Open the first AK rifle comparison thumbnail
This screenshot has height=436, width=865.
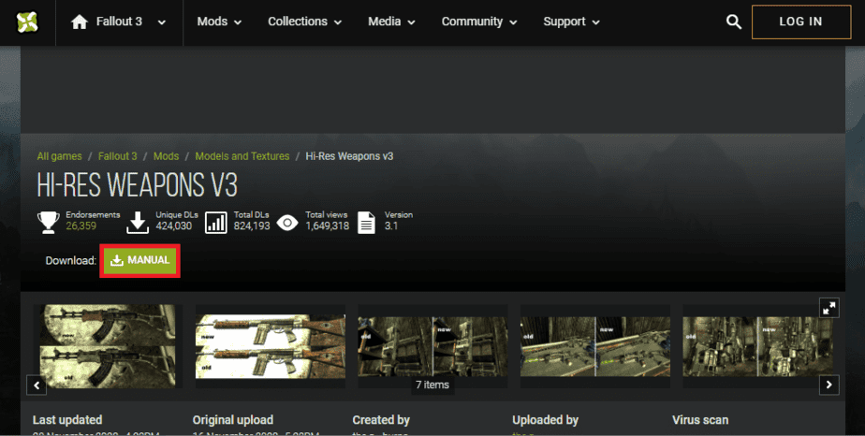(x=108, y=345)
